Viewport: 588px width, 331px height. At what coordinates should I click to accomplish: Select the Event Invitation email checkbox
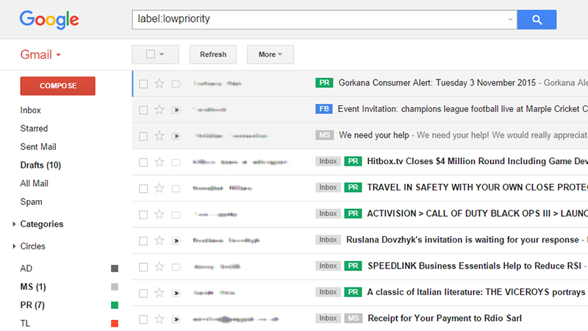(143, 110)
